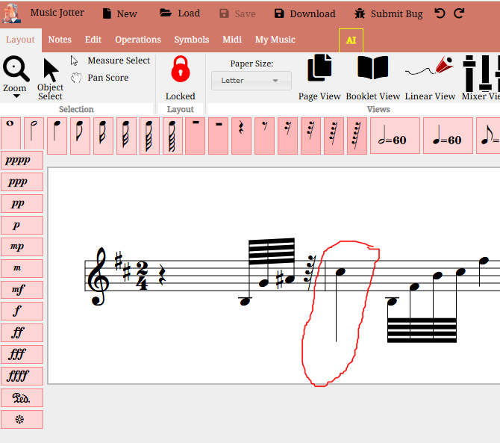Select the whole note from the palette
Image resolution: width=500 pixels, height=443 pixels.
10,135
